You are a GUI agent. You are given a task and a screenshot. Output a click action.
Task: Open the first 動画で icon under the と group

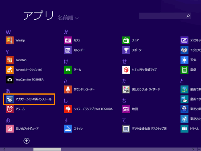point(185,89)
